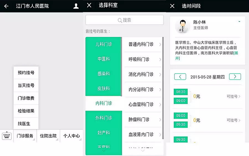
Task: Open 住院出院 bottom menu
Action: pyautogui.click(x=48, y=136)
